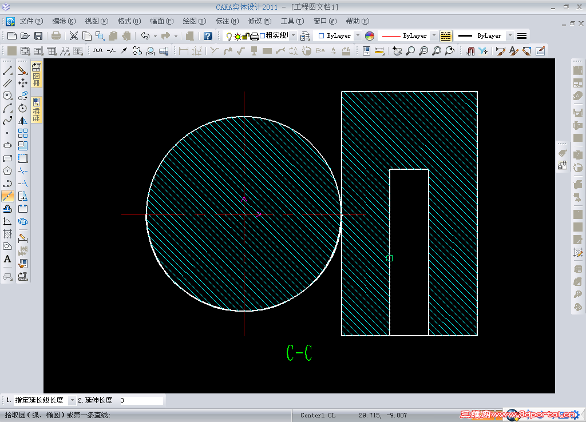
Task: Click the line width settings icon
Action: pyautogui.click(x=522, y=36)
